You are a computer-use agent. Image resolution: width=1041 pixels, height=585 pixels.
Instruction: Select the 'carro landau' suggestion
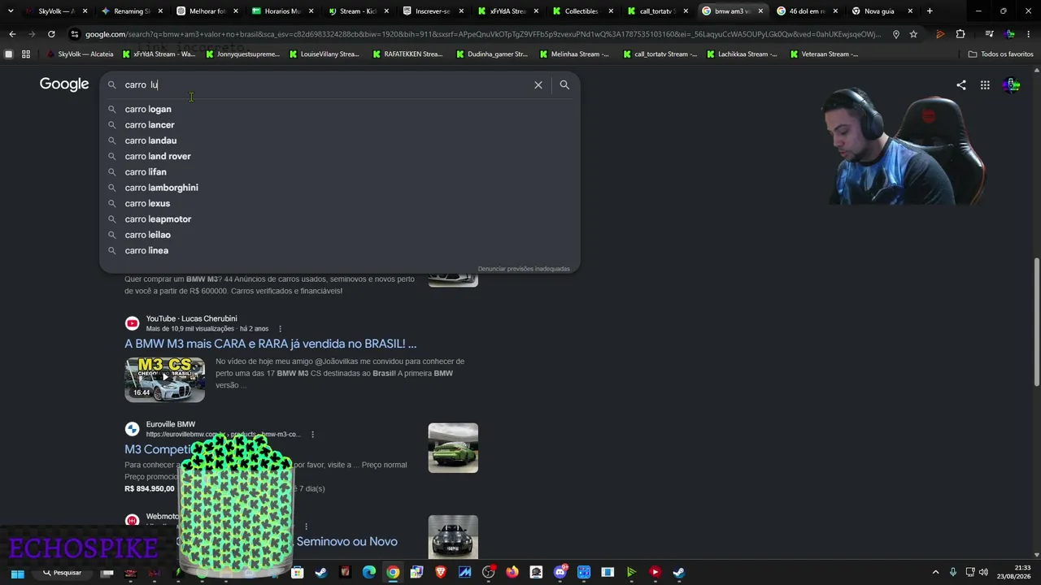pos(339,141)
